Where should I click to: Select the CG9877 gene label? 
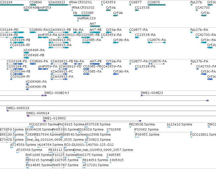coord(135,2)
